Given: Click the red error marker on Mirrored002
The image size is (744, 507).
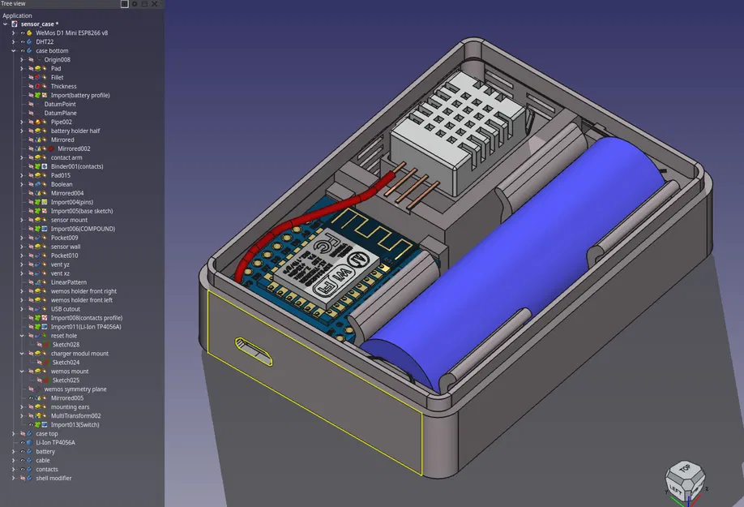Looking at the screenshot, I should pyautogui.click(x=51, y=148).
